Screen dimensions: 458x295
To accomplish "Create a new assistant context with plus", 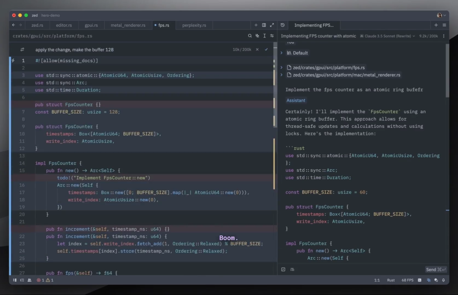I will click(436, 25).
